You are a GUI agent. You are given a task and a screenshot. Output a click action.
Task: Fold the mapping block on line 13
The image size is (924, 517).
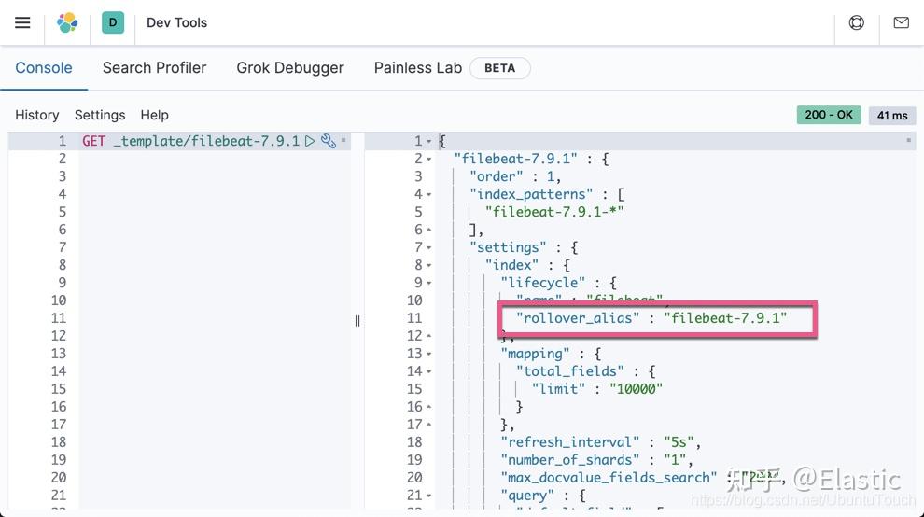429,354
